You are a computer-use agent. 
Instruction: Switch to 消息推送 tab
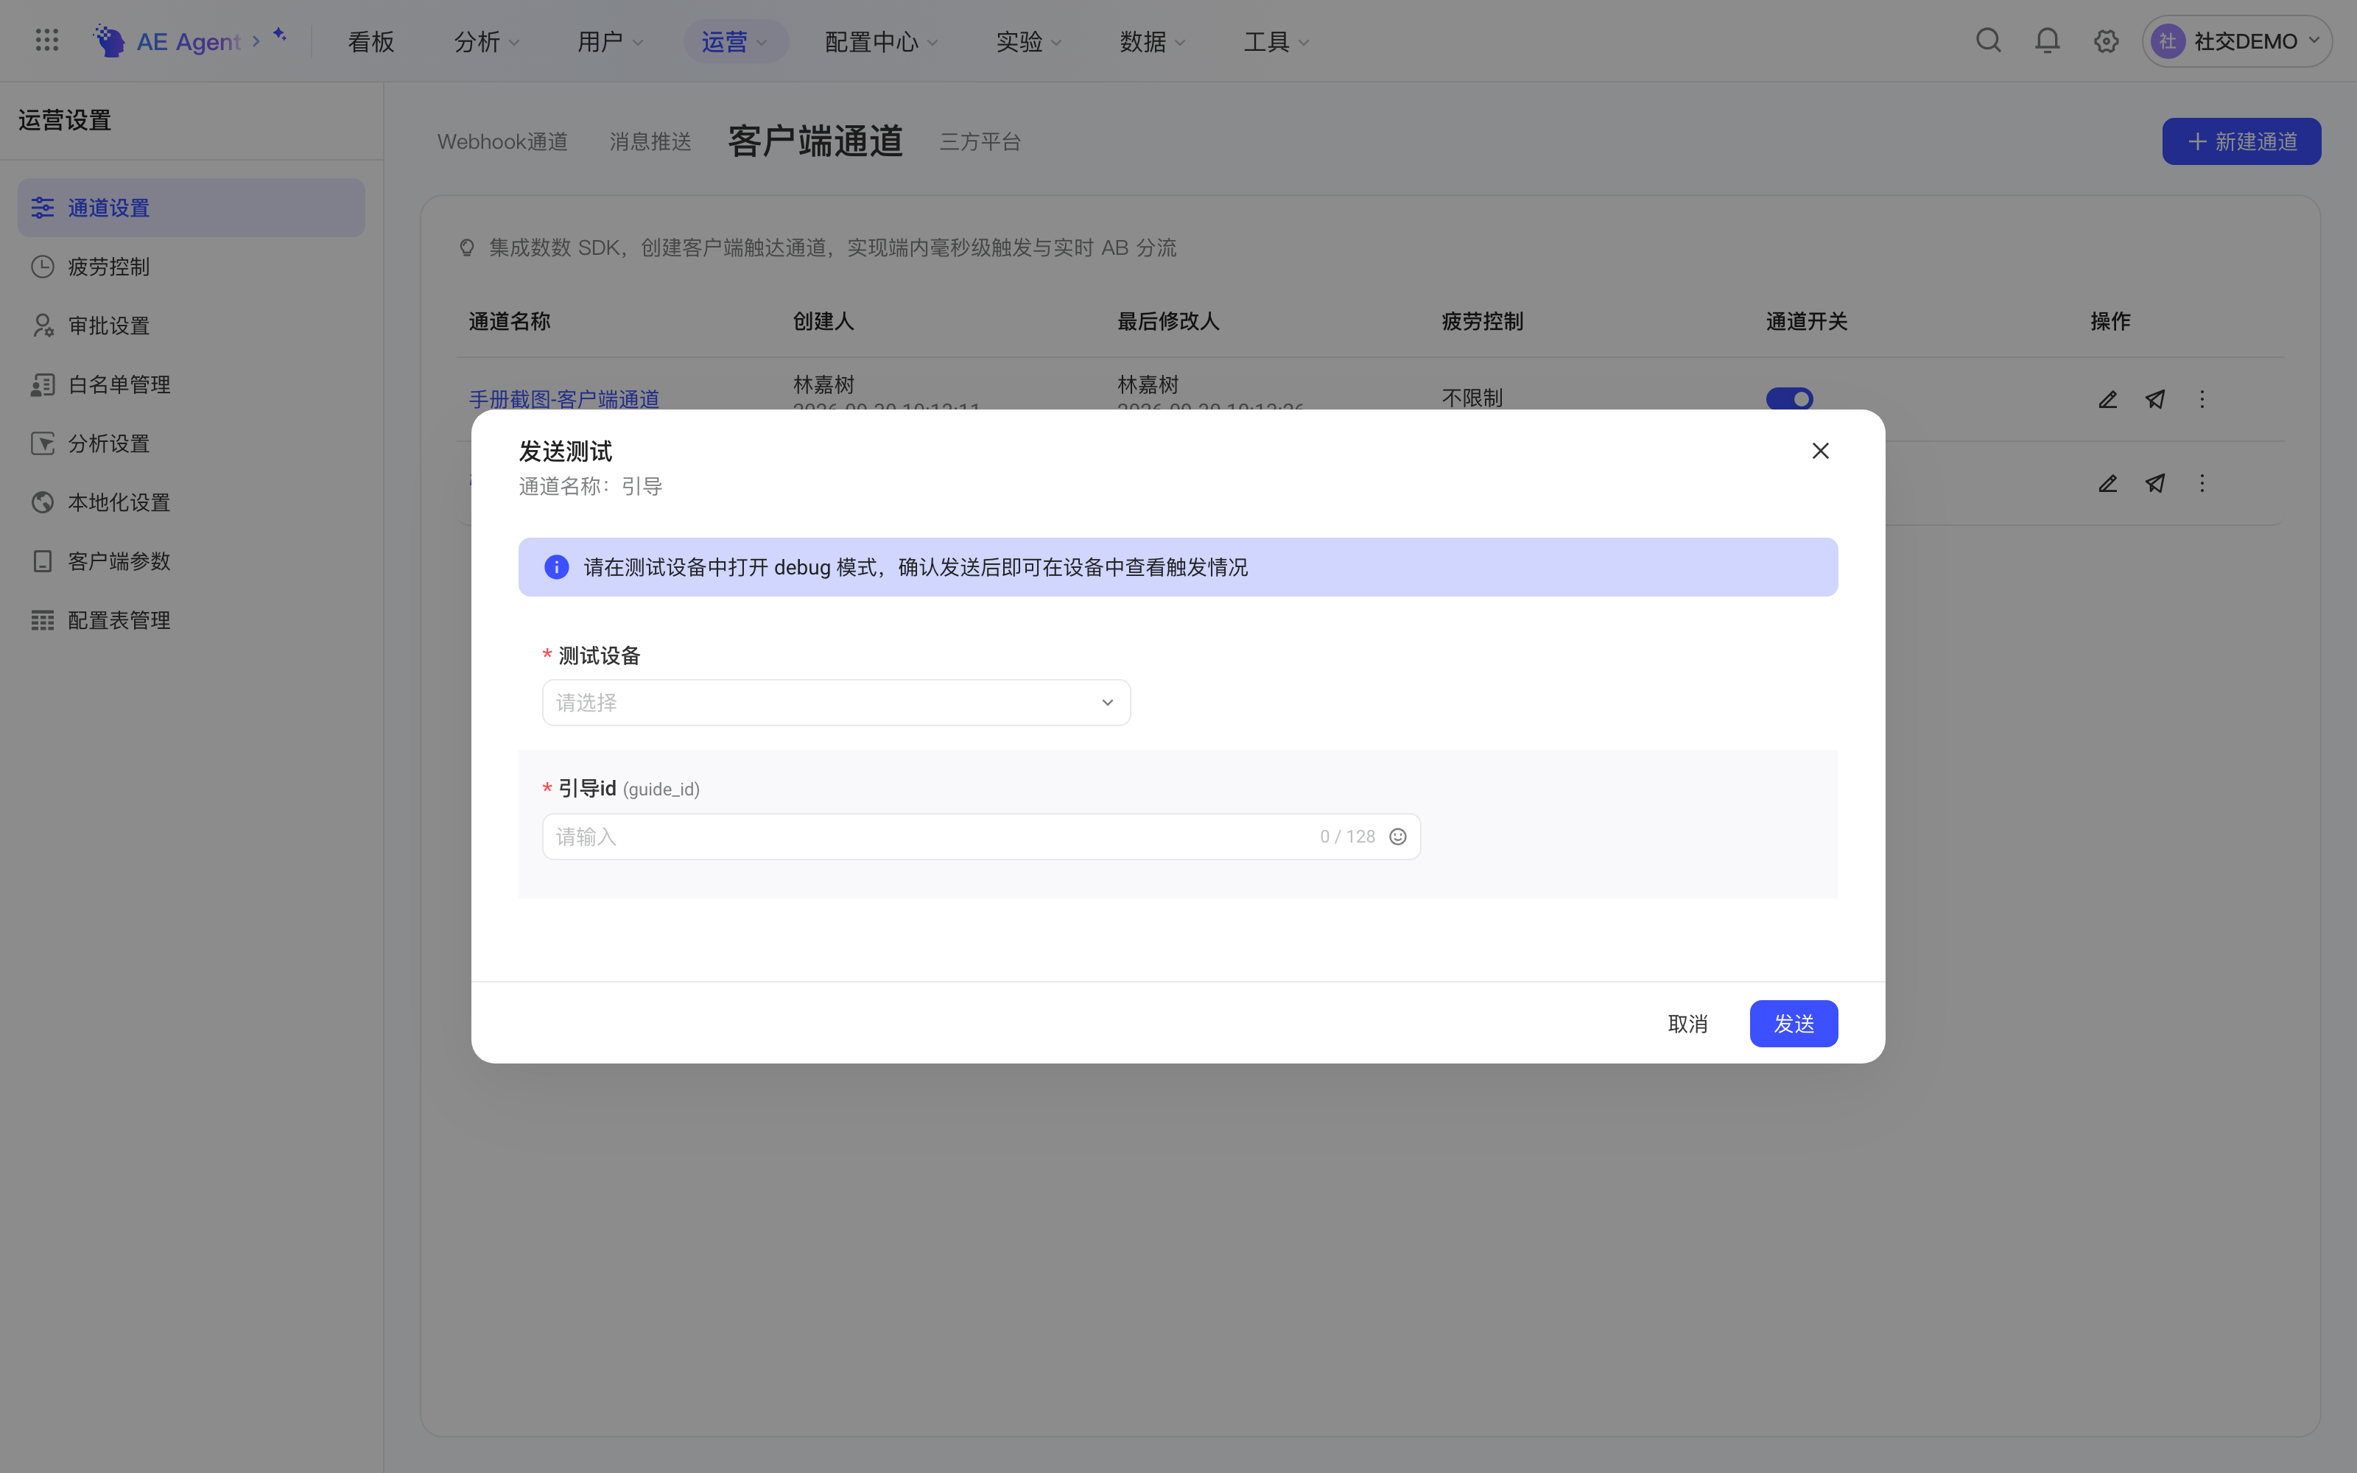[x=650, y=142]
